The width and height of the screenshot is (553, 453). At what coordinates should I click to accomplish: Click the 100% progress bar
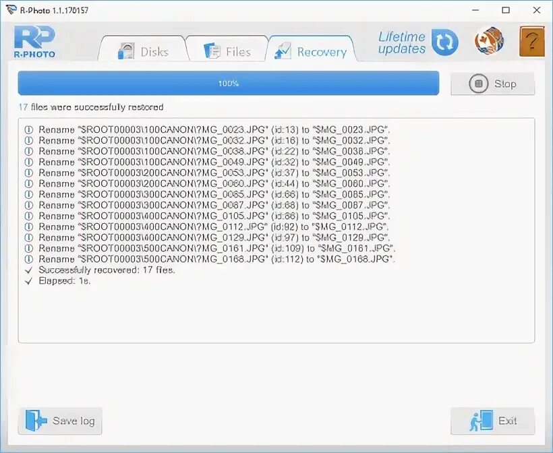coord(229,83)
